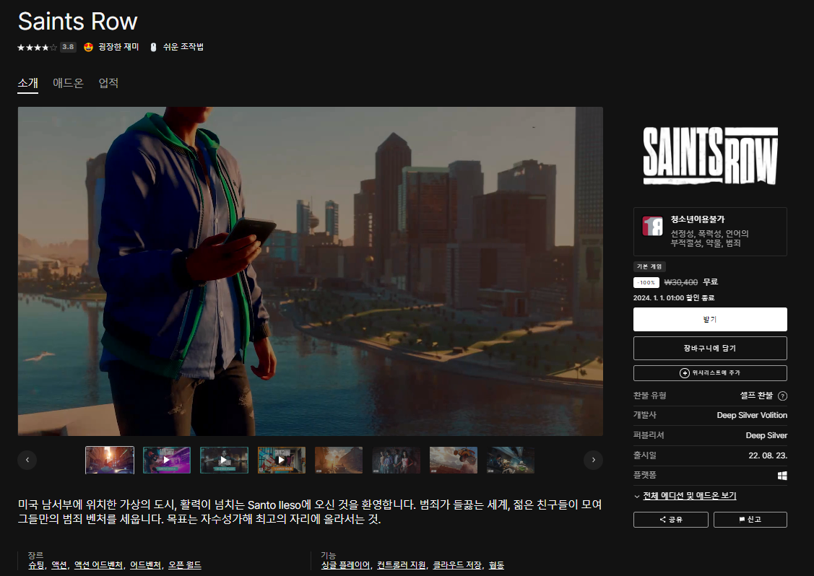
Task: Click the 셀프 환불 refund text
Action: [x=756, y=396]
